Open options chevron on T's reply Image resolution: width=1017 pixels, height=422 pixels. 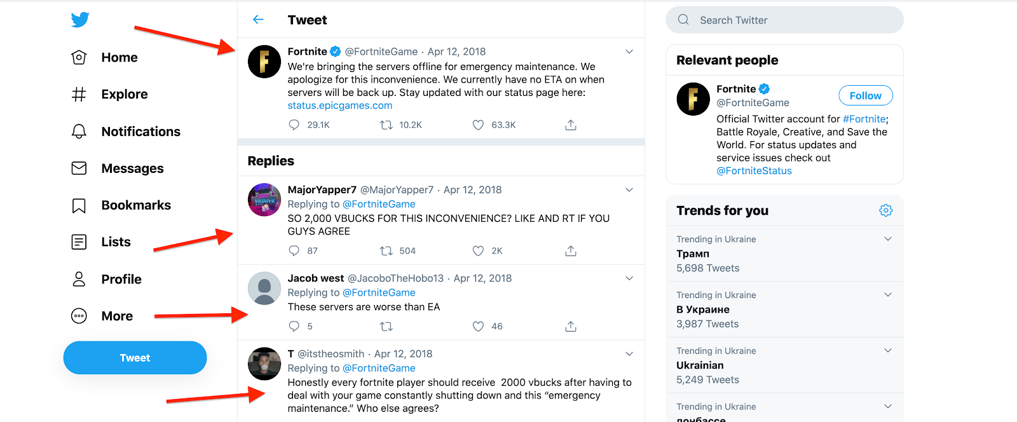(x=629, y=354)
